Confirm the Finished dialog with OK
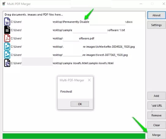The width and height of the screenshot is (166, 139). [x=80, y=104]
